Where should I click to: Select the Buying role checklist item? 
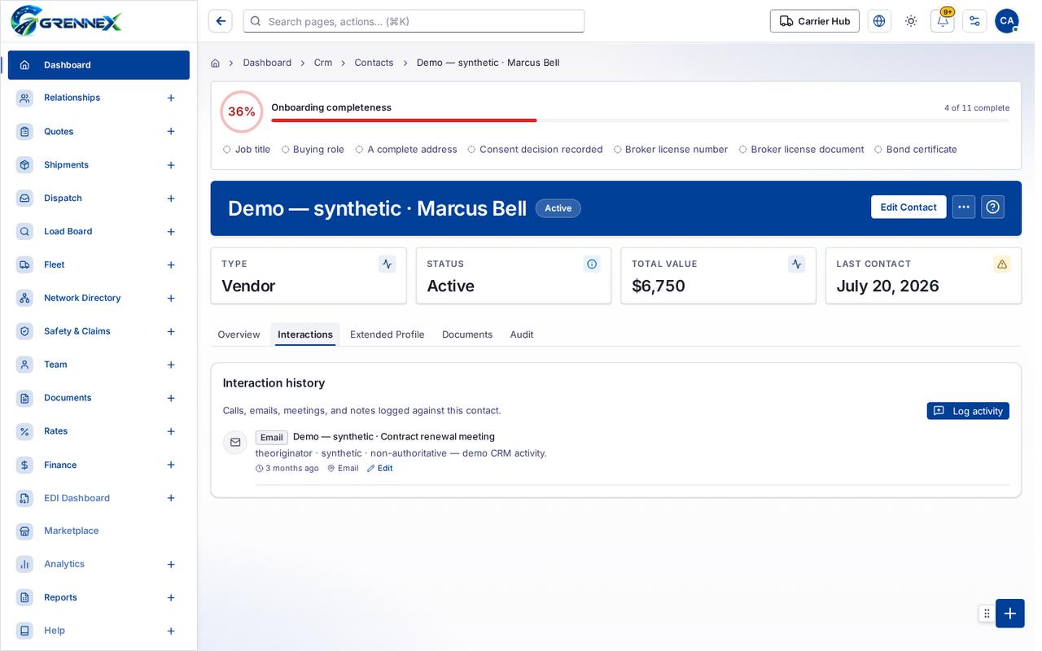[313, 150]
